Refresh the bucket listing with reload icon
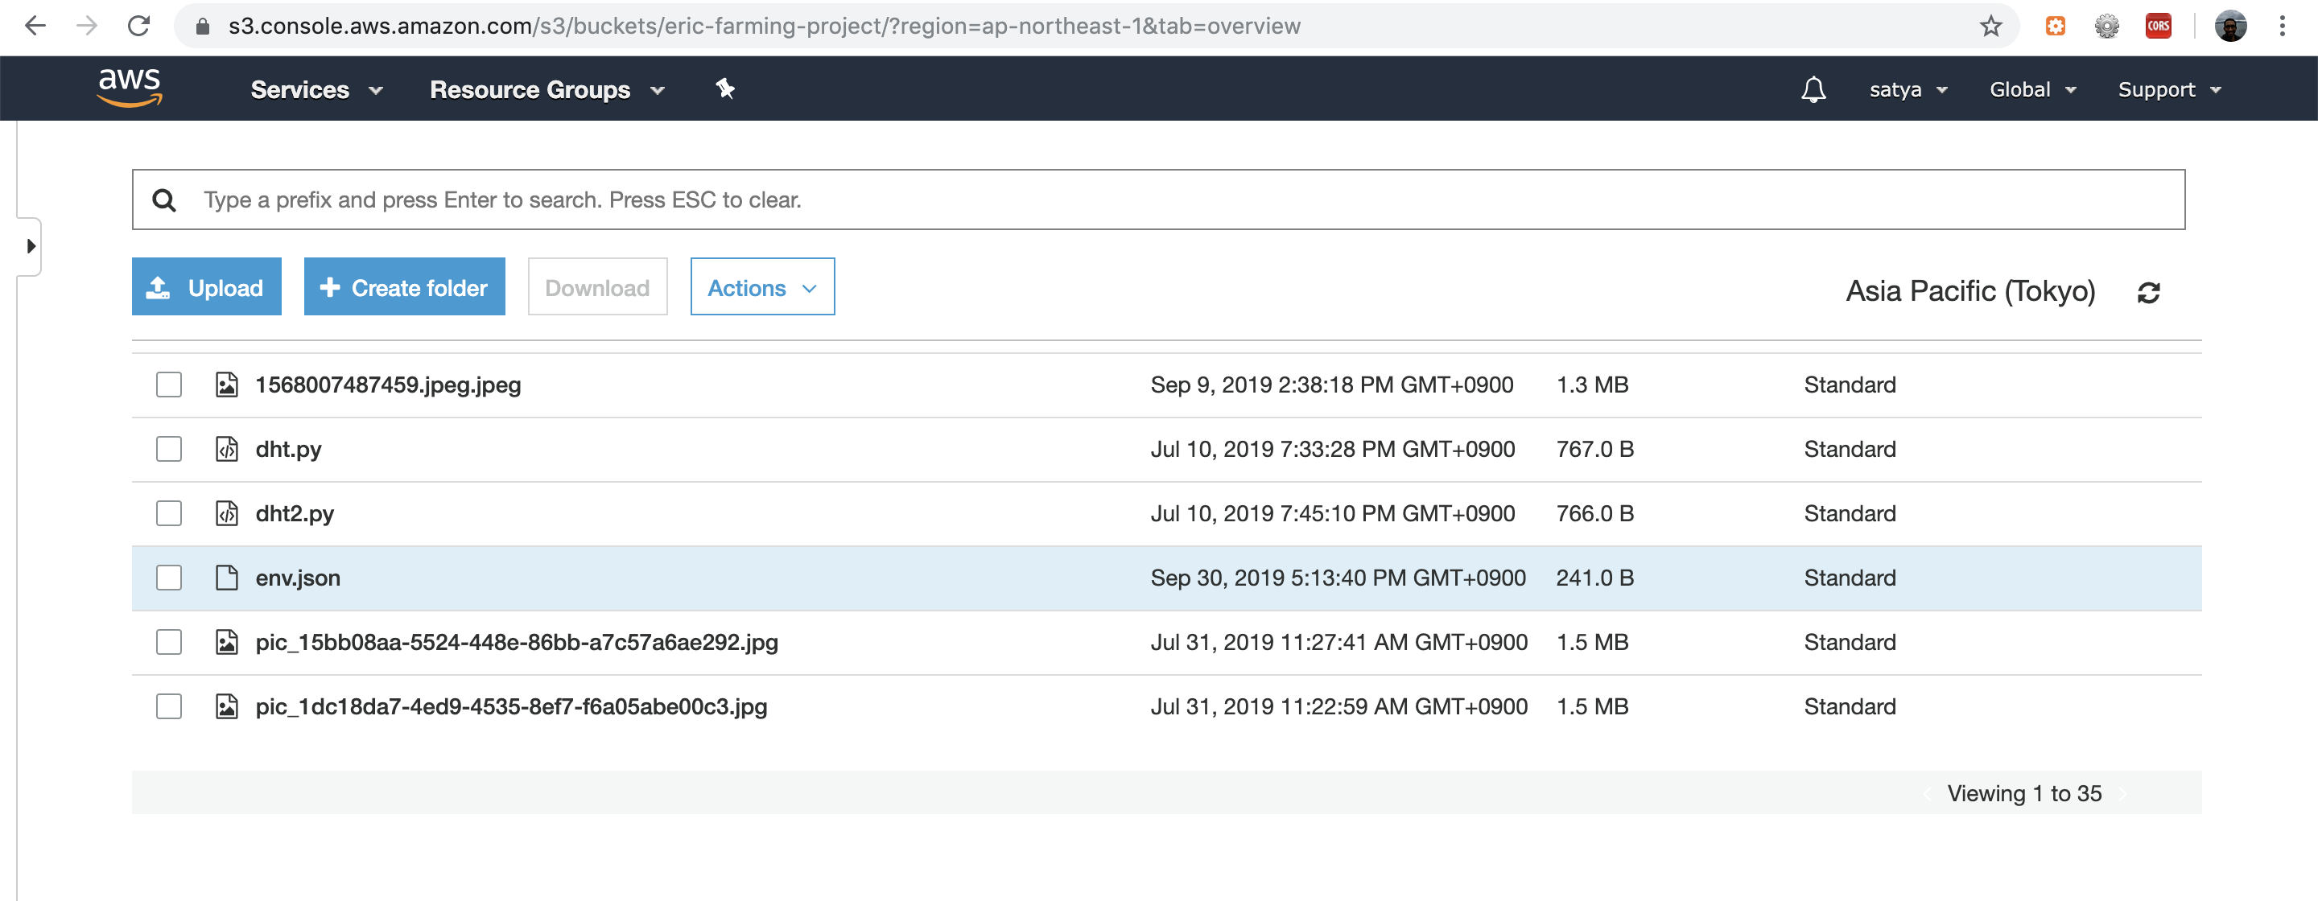 click(x=2148, y=292)
